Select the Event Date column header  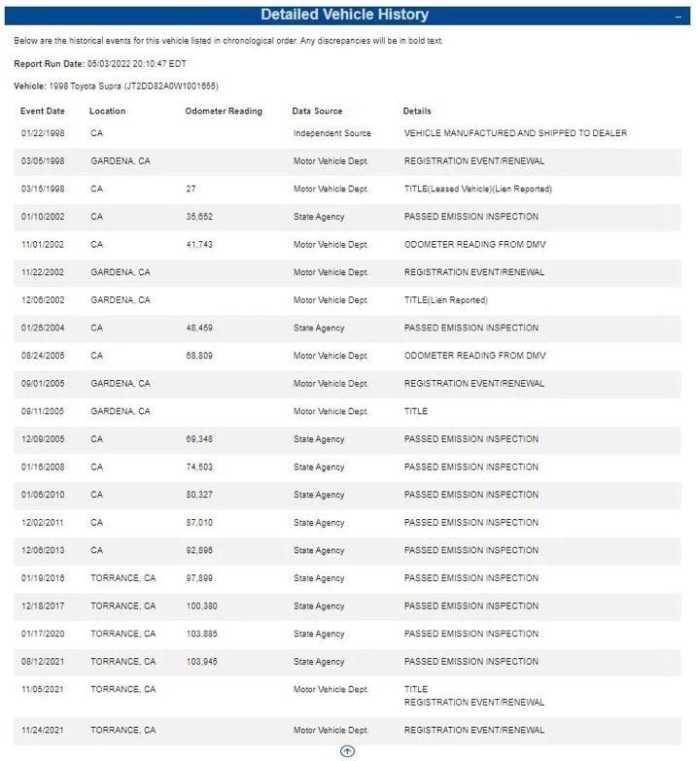(42, 111)
